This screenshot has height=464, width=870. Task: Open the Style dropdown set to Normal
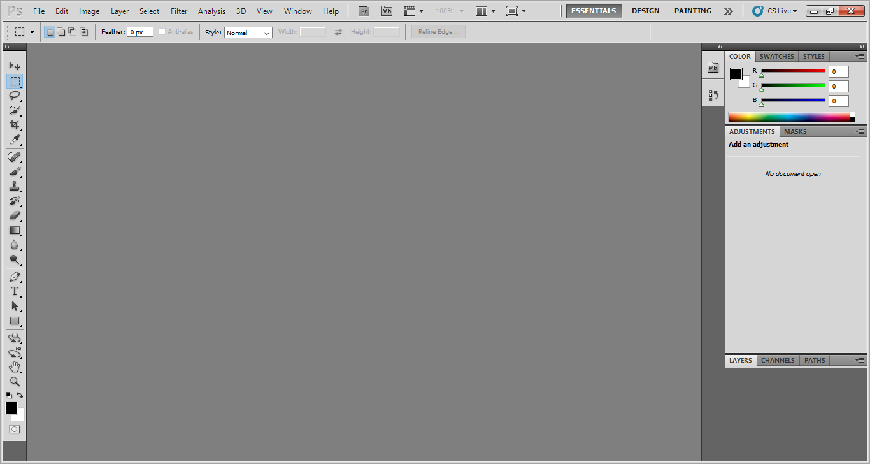[248, 33]
